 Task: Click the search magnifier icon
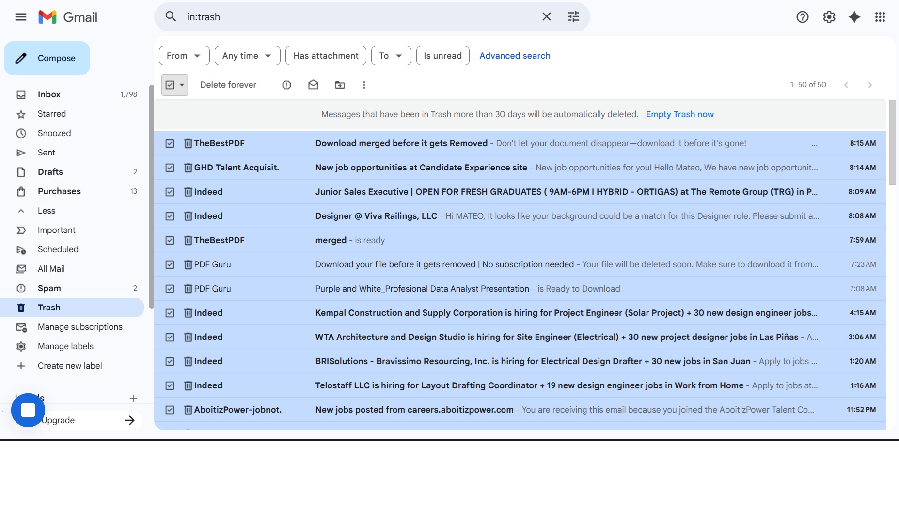click(171, 17)
